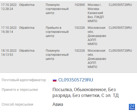Open the CL093505729RU postal identifier link

pyautogui.click(x=76, y=80)
